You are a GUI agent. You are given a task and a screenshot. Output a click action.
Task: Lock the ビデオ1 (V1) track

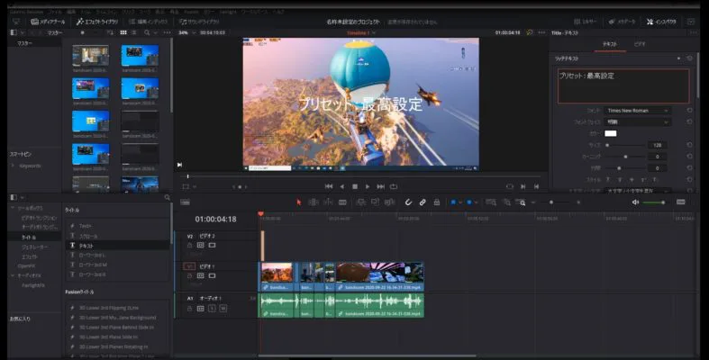(189, 275)
